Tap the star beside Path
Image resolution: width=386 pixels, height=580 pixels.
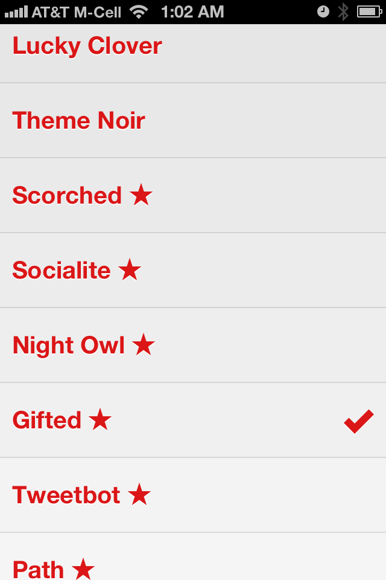[83, 569]
